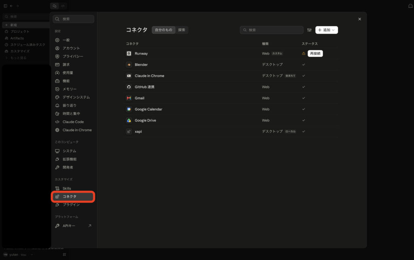Open アカウント settings
This screenshot has width=414, height=260.
tap(74, 48)
